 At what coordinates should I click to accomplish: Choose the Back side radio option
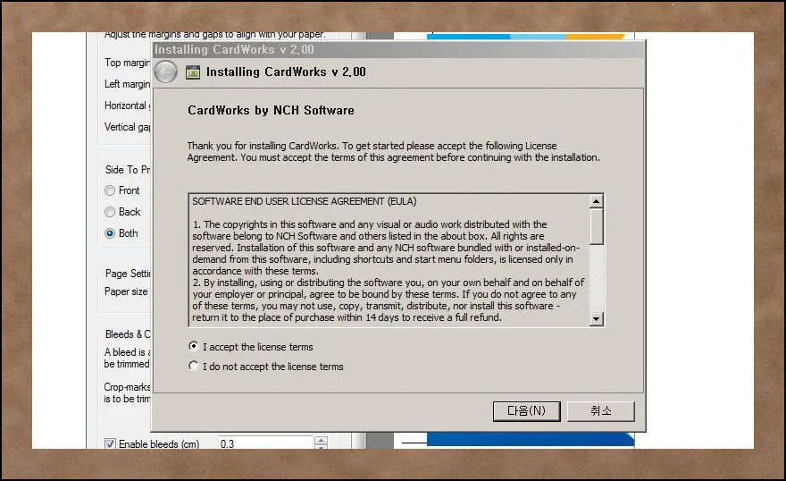click(x=110, y=212)
